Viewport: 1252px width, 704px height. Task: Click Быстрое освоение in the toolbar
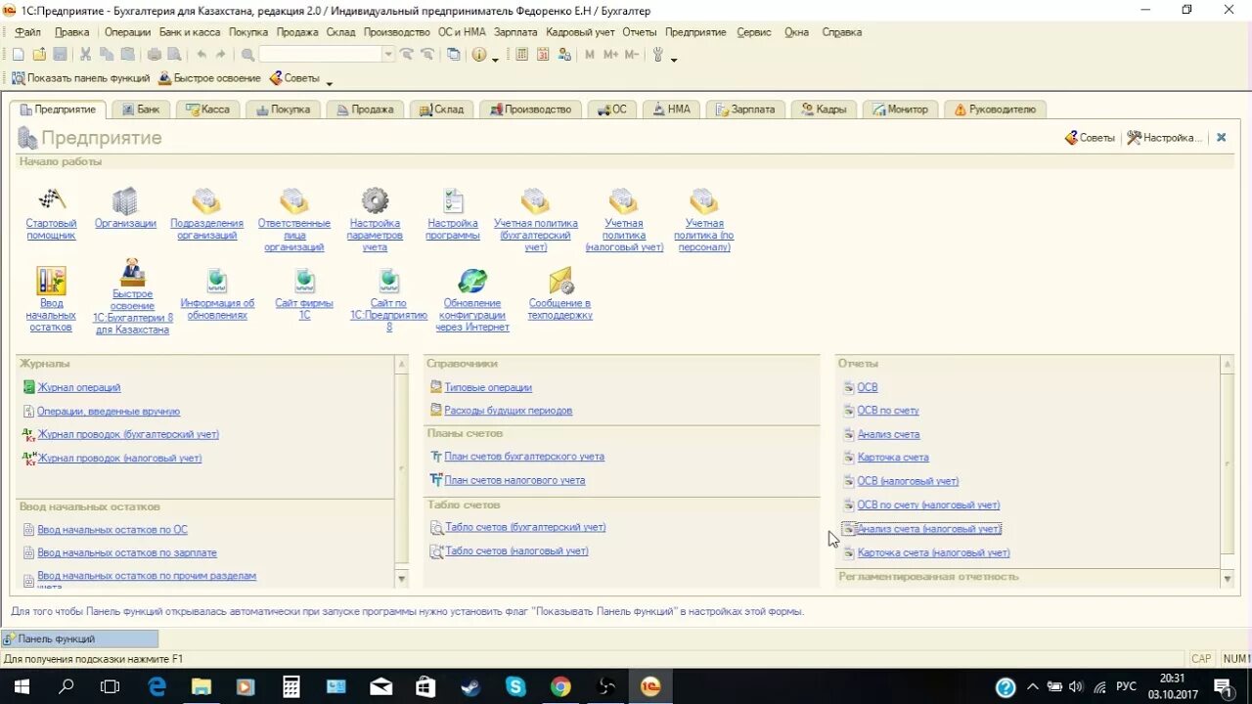[x=209, y=78]
